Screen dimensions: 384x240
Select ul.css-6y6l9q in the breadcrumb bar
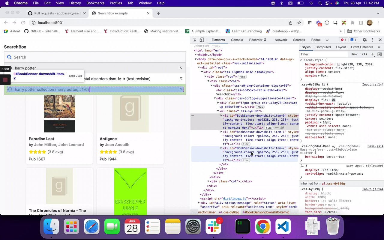229,212
